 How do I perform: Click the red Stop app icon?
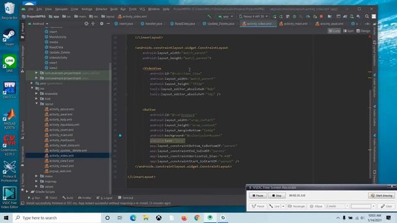click(x=321, y=17)
